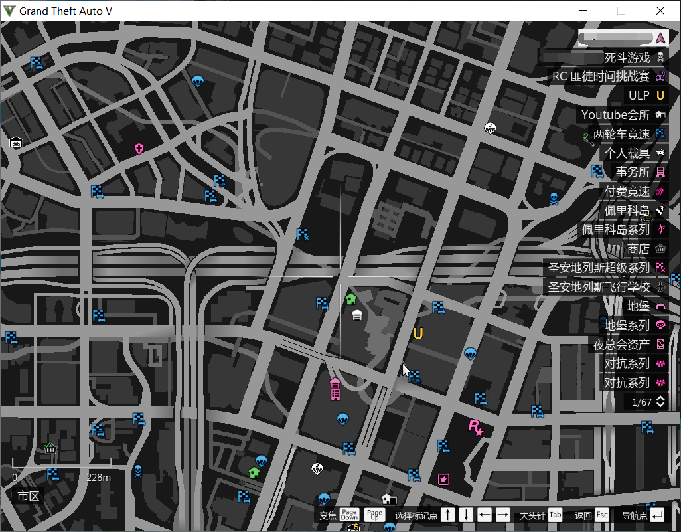Select the 事务所 legend row
681x532 pixels.
pyautogui.click(x=640, y=172)
